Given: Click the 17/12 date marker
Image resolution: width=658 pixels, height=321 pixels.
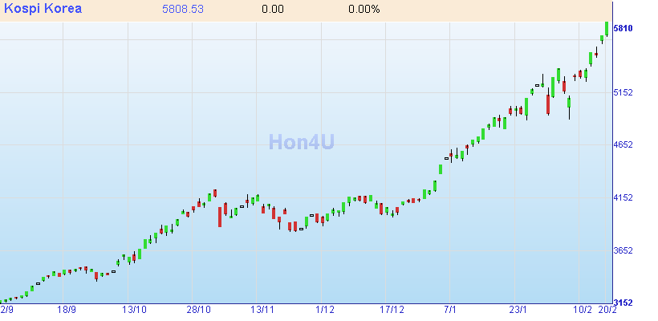Looking at the screenshot, I should 392,310.
